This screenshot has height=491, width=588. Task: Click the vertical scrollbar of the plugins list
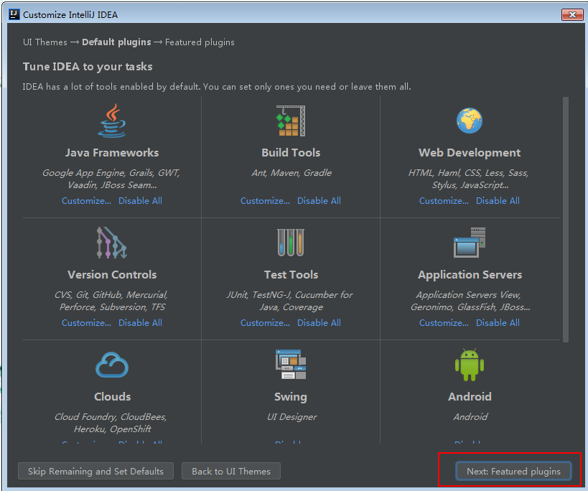pyautogui.click(x=566, y=220)
